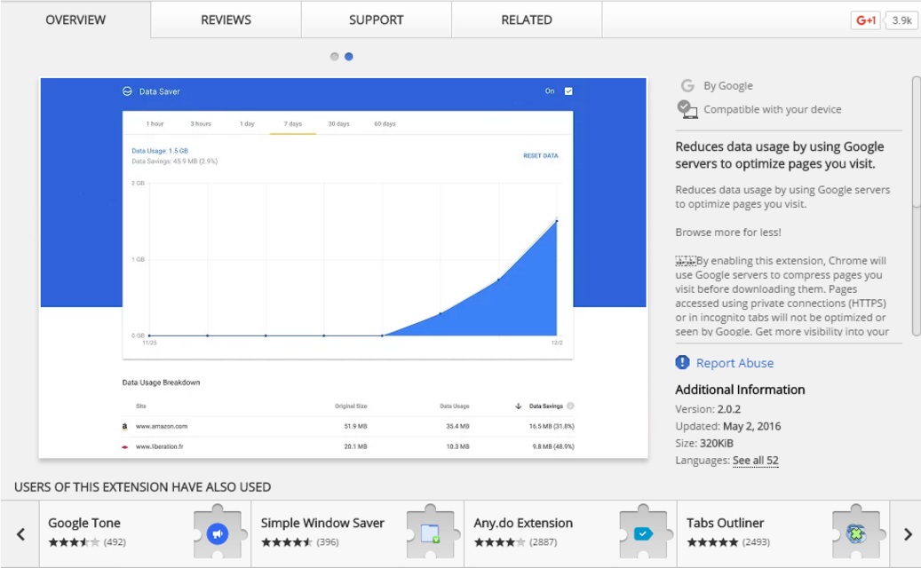The height and width of the screenshot is (568, 921).
Task: Click the Data Saver logo icon
Action: (127, 91)
